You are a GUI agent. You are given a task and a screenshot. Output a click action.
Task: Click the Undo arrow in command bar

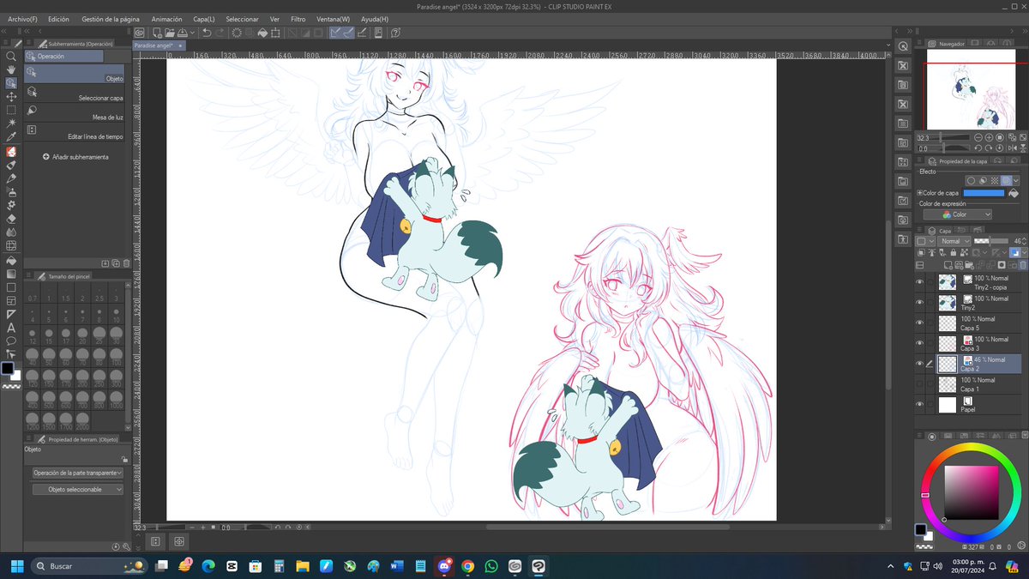click(x=207, y=33)
